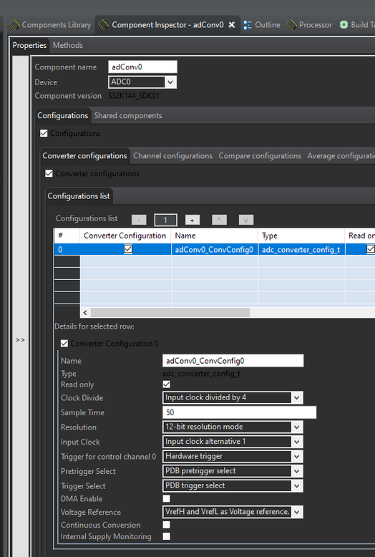375x557 pixels.
Task: Click the Build Targets tab icon
Action: coord(344,25)
